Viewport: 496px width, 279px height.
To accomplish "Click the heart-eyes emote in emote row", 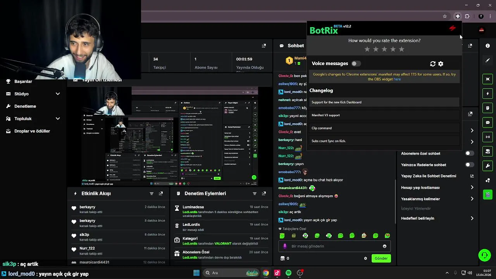I will click(x=387, y=236).
